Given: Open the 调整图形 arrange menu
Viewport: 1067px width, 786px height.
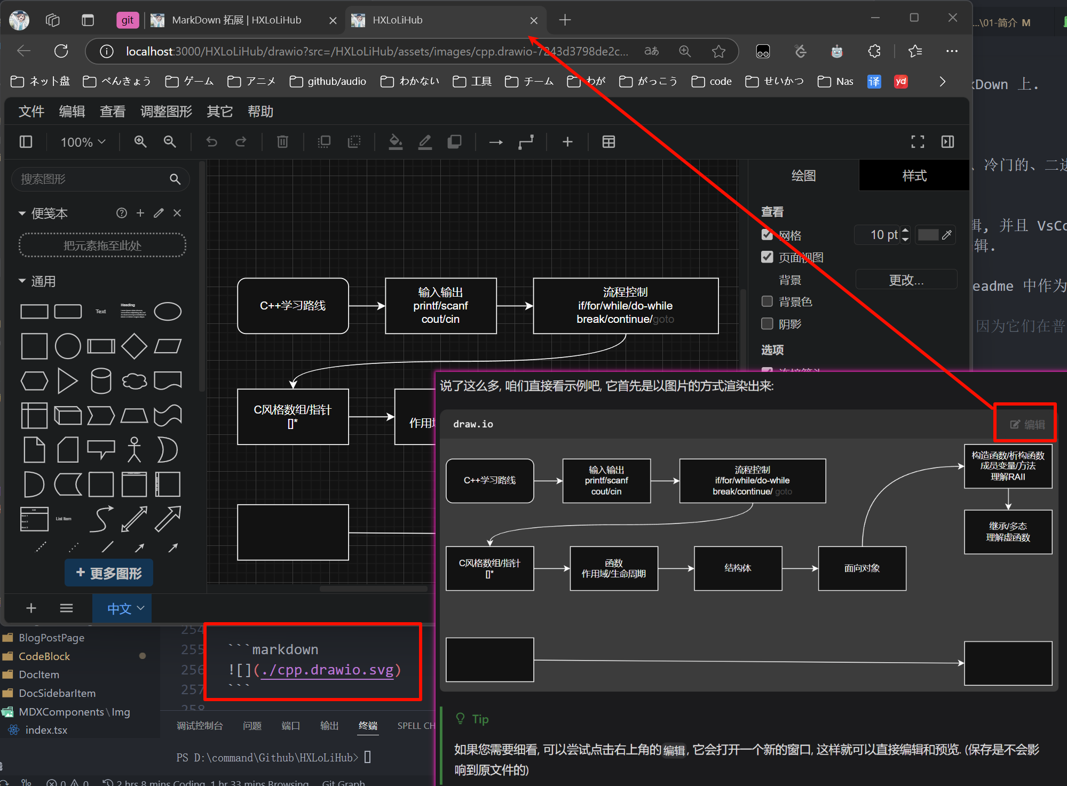Looking at the screenshot, I should click(166, 112).
